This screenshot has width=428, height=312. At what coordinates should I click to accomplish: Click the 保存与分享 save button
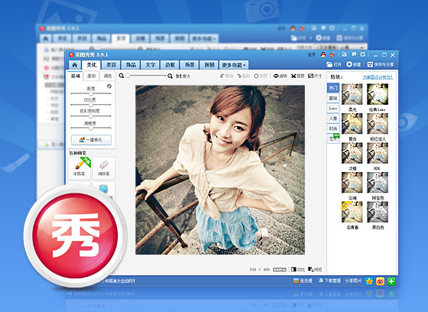(381, 64)
